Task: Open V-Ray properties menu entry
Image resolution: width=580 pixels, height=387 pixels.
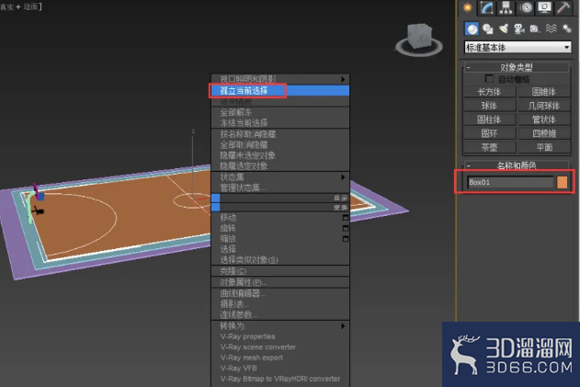Action: [x=280, y=336]
